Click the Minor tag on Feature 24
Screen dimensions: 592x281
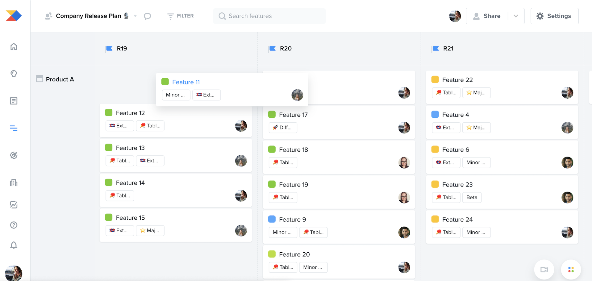476,232
